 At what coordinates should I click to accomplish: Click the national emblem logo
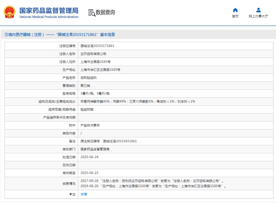[10, 12]
